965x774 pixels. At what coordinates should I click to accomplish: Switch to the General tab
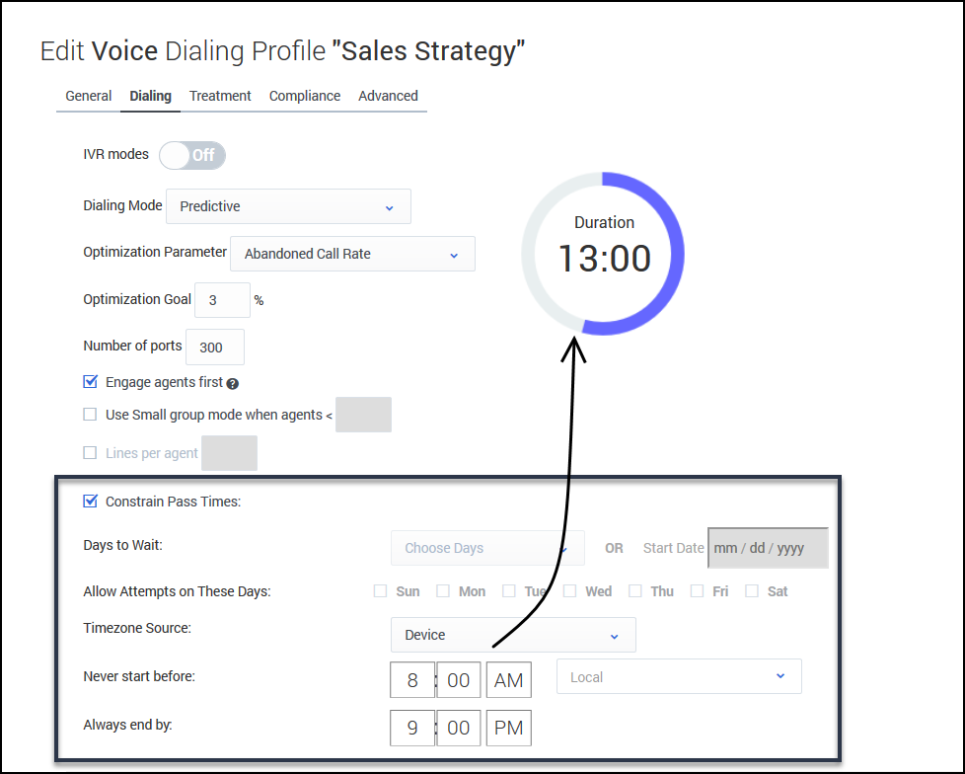(89, 96)
